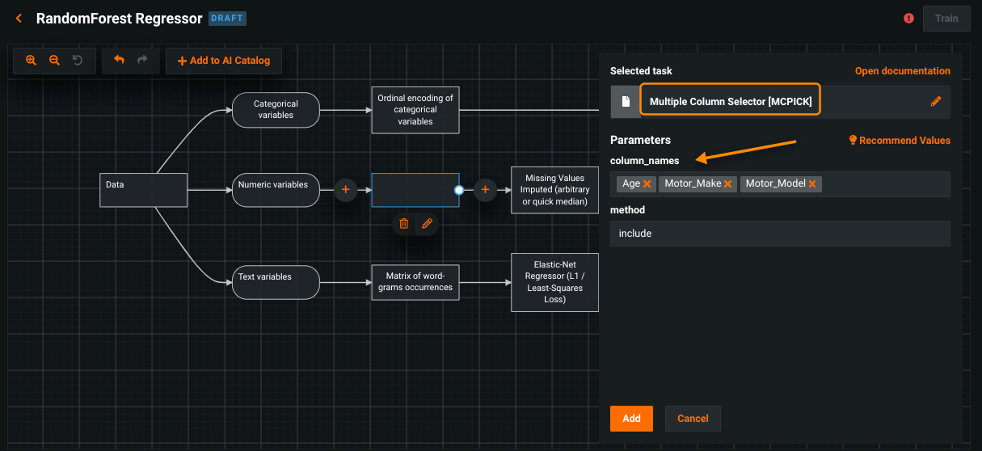Image resolution: width=982 pixels, height=451 pixels.
Task: Reset the canvas zoom level
Action: 78,61
